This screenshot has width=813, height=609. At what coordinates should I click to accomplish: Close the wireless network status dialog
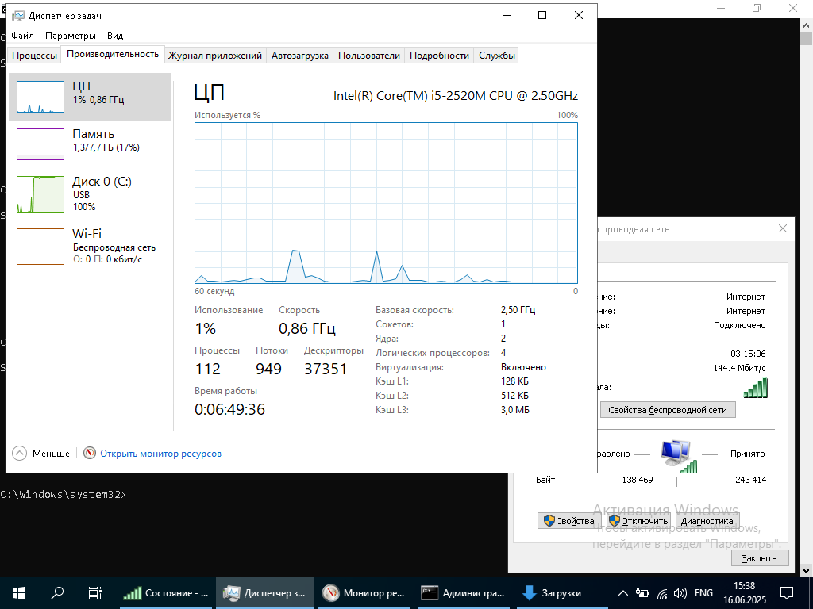783,228
